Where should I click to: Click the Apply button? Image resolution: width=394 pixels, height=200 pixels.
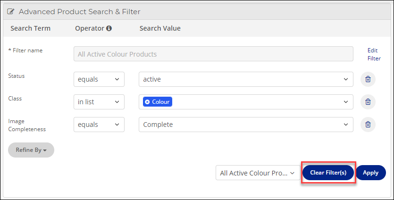[370, 173]
